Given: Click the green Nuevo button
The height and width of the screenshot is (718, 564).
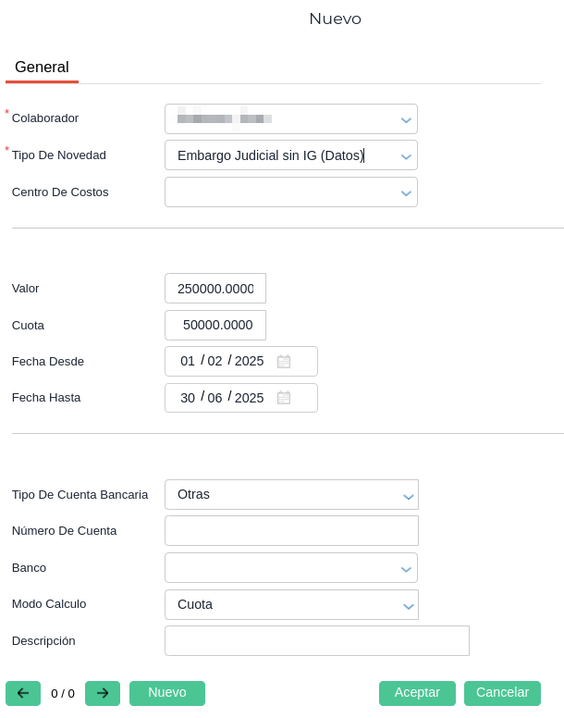Looking at the screenshot, I should coord(167,693).
